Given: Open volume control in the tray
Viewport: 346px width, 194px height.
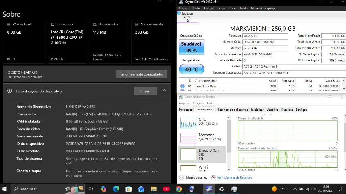Looking at the screenshot, I should point(313,189).
